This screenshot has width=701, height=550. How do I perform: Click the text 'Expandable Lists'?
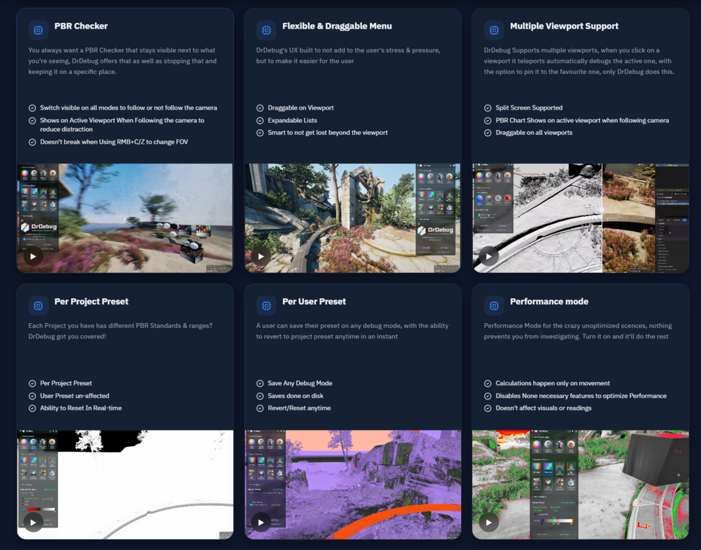(x=292, y=120)
